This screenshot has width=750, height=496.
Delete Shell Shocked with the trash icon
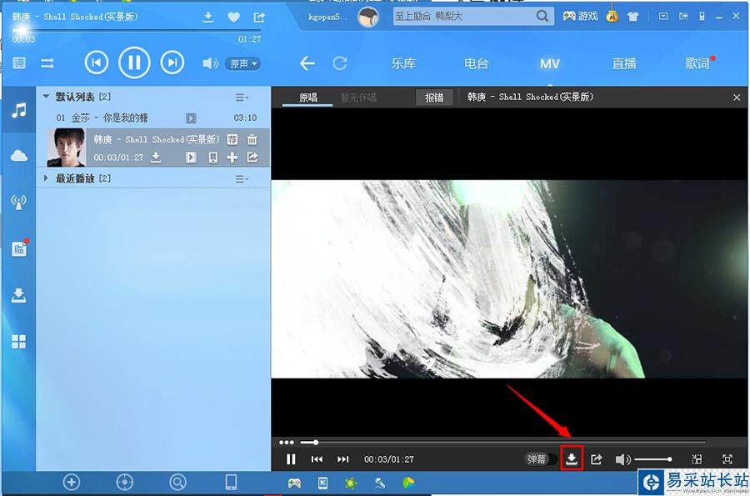point(252,140)
